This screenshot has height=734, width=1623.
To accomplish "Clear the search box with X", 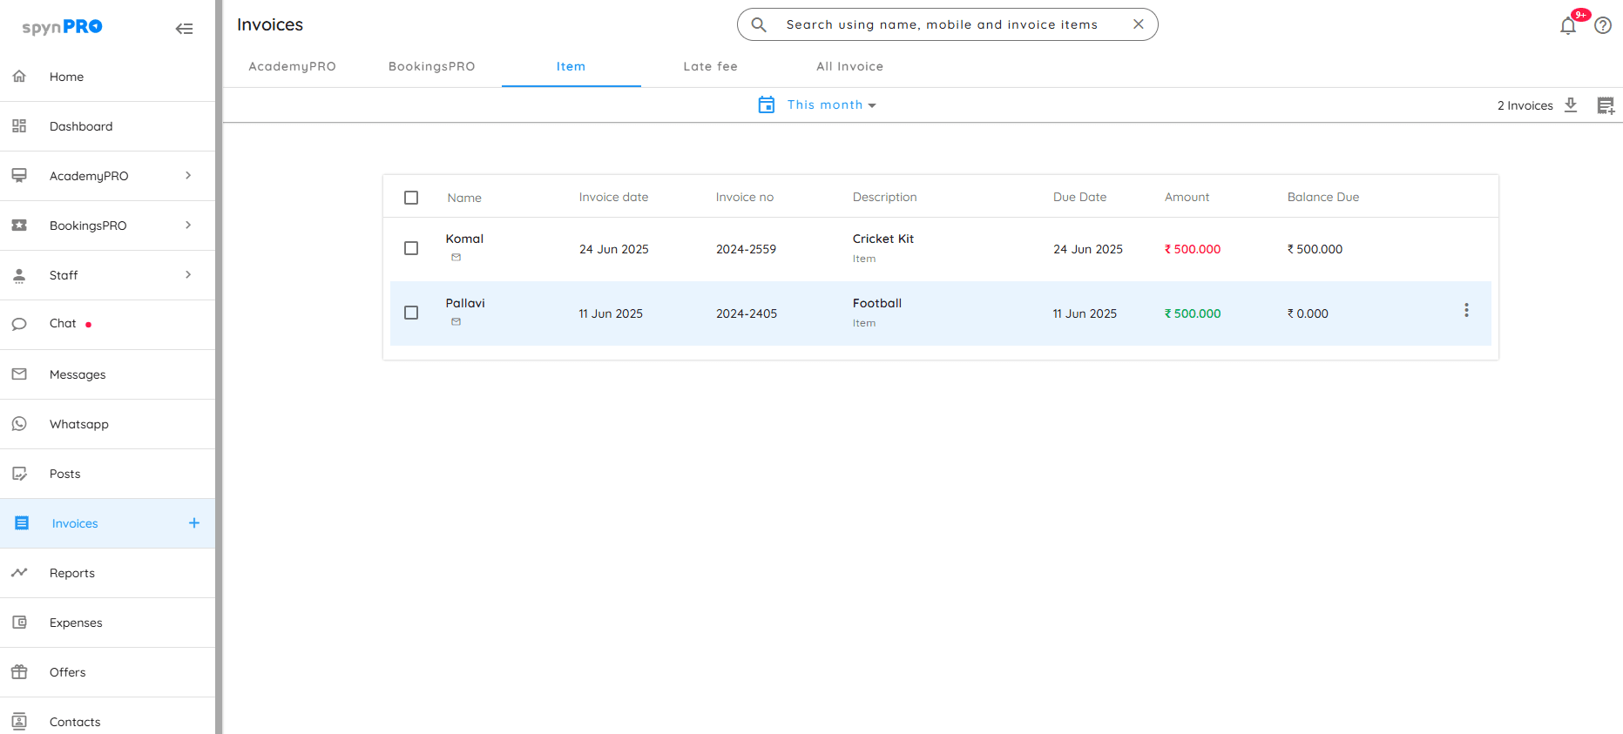I will click(x=1138, y=24).
